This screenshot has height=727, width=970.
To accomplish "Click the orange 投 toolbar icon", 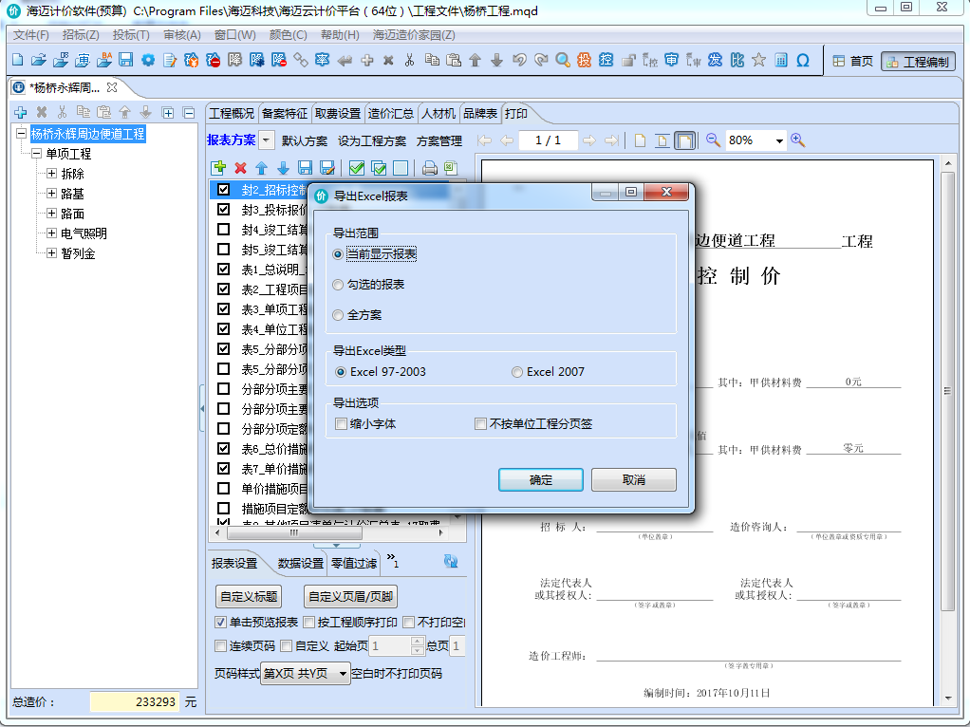I will tap(584, 60).
